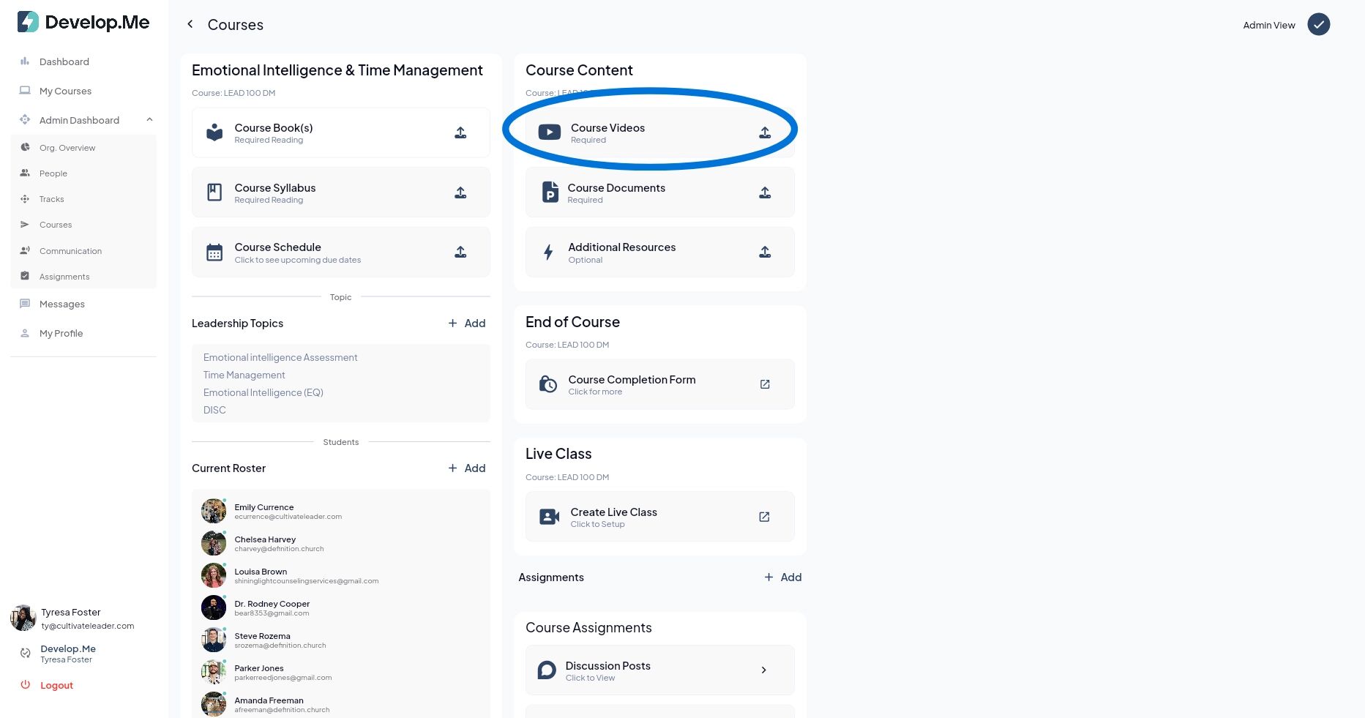The height and width of the screenshot is (718, 1365).
Task: Collapse the Admin Dashboard menu chevron
Action: tap(149, 120)
